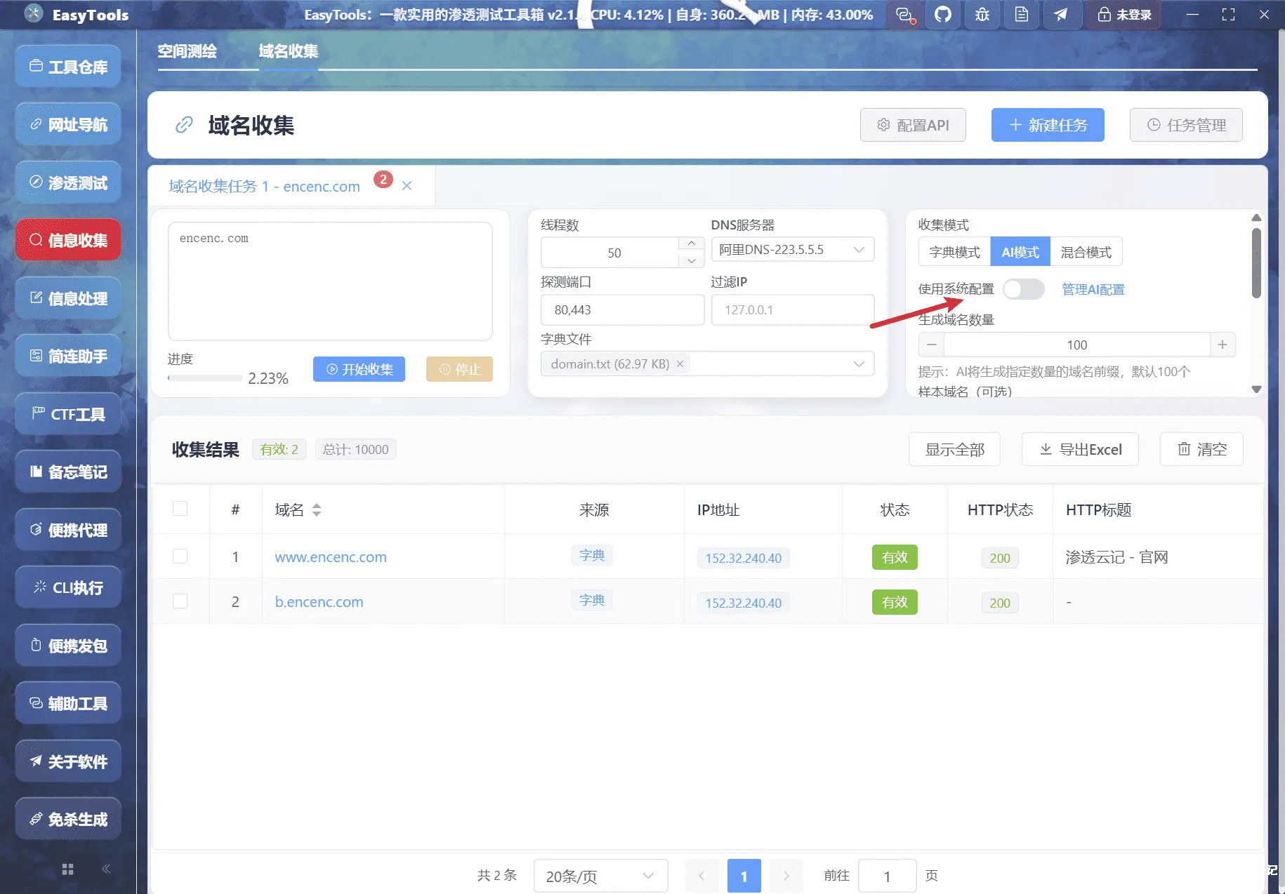
Task: Select the CTF工具 sidebar item
Action: (x=67, y=413)
